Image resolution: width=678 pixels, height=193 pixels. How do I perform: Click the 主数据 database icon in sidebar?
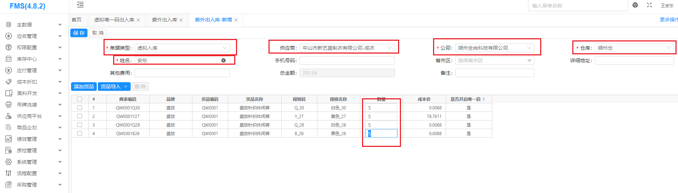(x=9, y=25)
